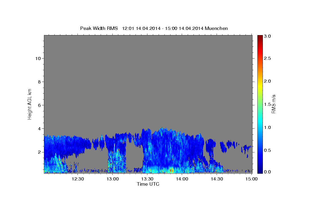
Task: Click the height tick label 8
Action: click(x=40, y=82)
